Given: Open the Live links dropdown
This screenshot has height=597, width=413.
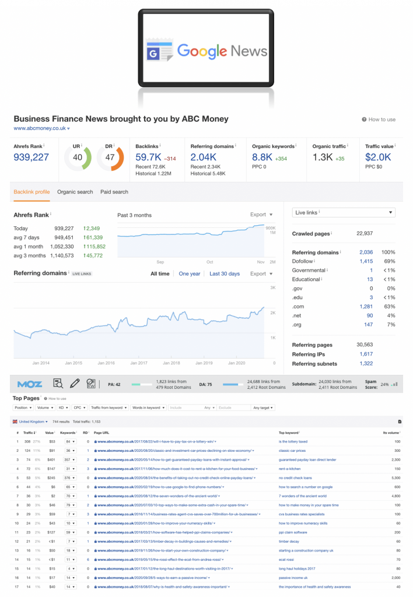Looking at the screenshot, I should click(x=344, y=212).
